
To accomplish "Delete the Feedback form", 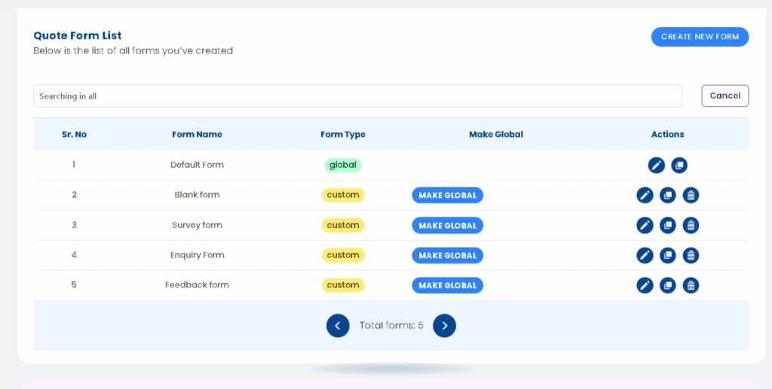I will (x=691, y=285).
